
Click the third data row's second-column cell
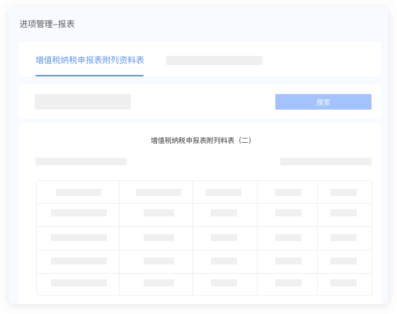(x=156, y=262)
